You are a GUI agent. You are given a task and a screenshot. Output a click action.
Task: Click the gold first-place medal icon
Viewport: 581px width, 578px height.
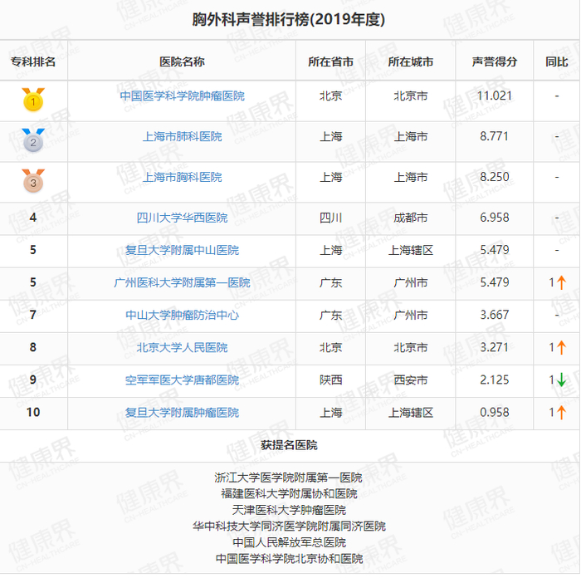click(x=33, y=100)
